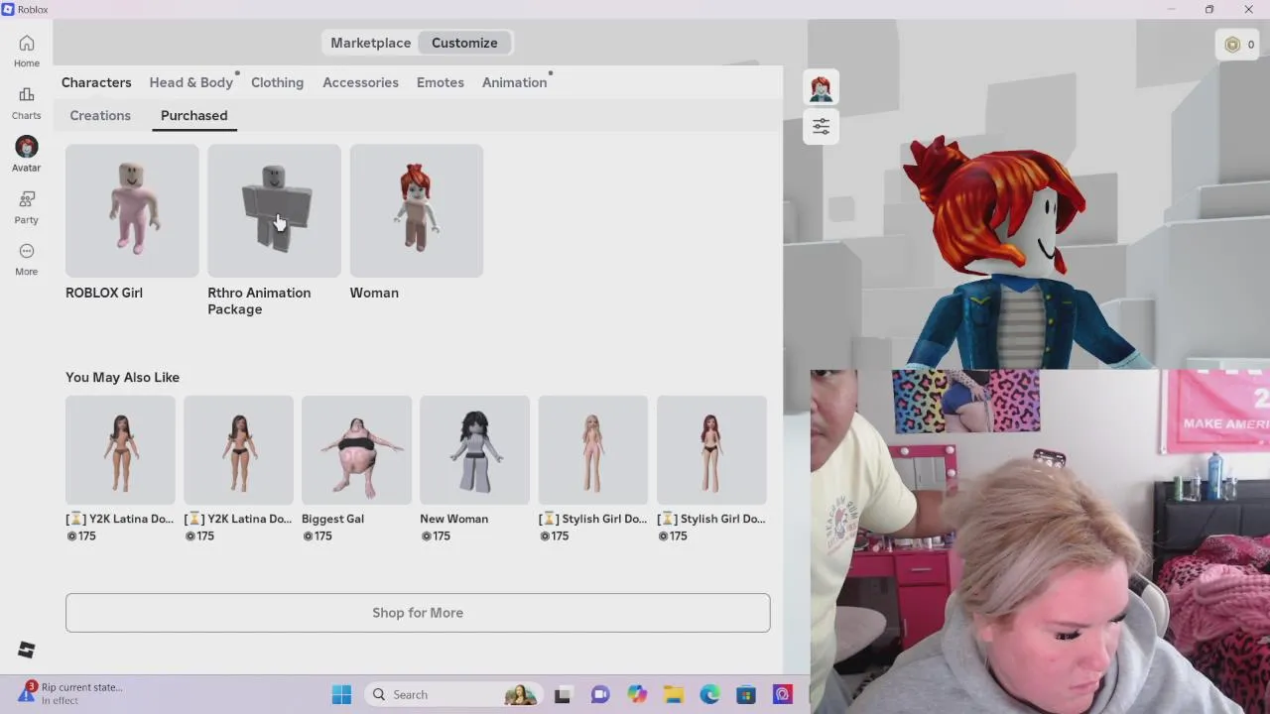Select the Creations sub-tab
This screenshot has height=714, width=1270.
tap(100, 115)
